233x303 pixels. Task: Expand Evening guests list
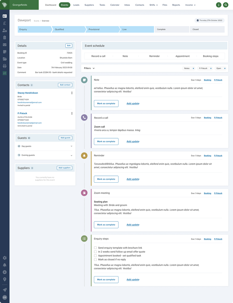71,155
